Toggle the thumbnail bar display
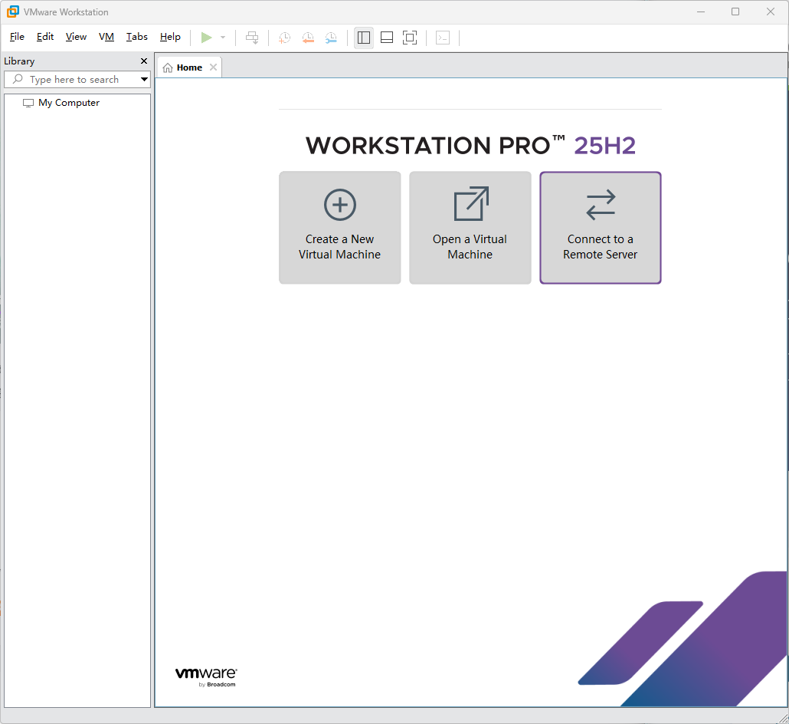 (x=386, y=37)
